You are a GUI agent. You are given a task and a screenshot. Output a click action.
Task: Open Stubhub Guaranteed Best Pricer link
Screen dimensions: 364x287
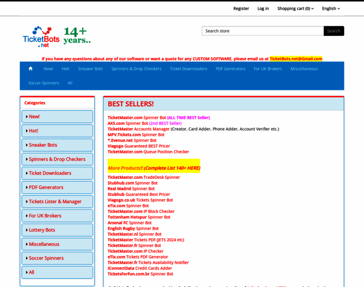click(138, 194)
